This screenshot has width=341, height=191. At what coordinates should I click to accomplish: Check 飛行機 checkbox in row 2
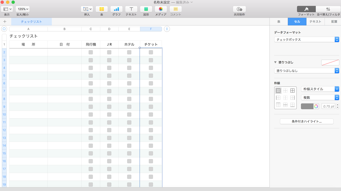click(91, 52)
